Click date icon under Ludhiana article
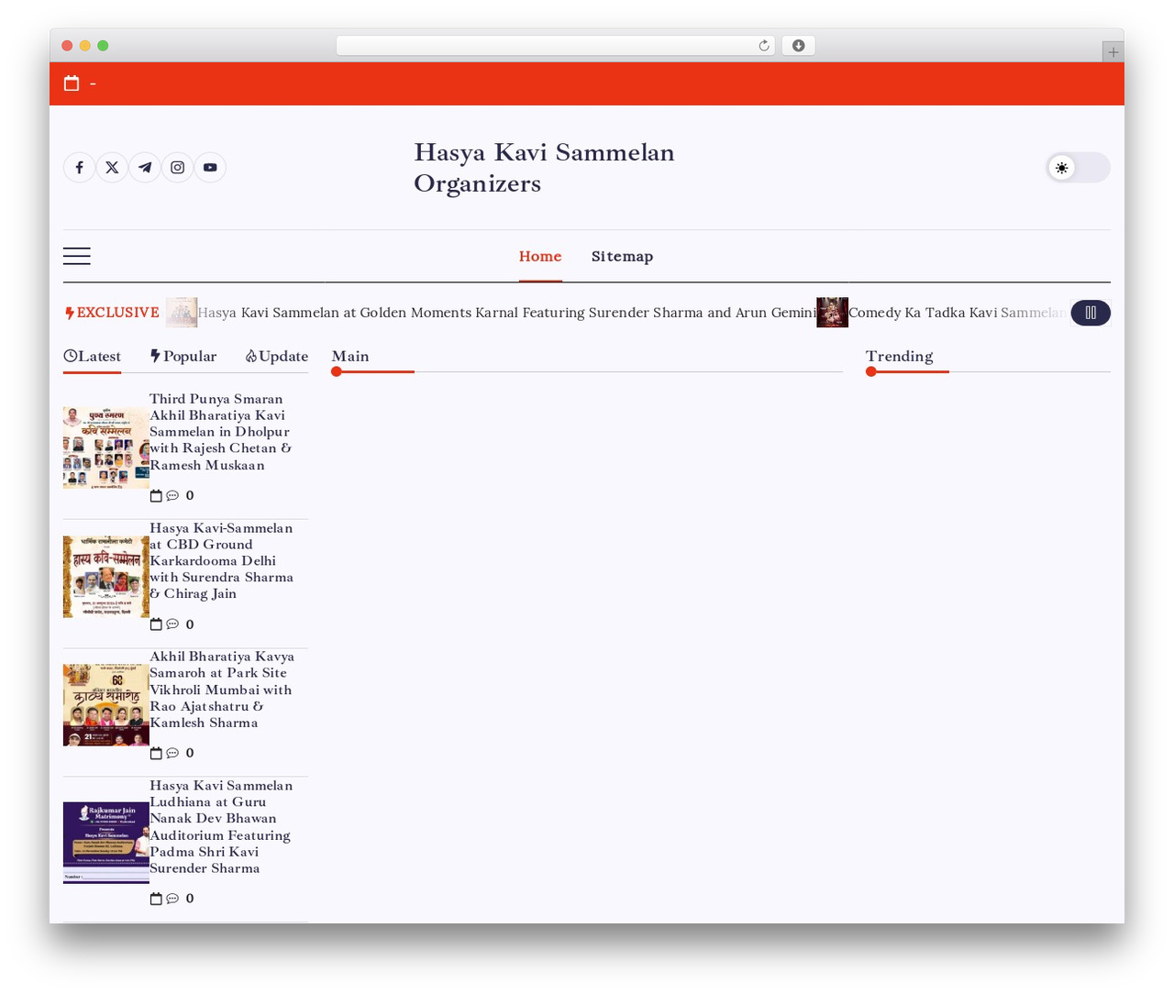Screen dimensions: 1174x994 (156, 899)
